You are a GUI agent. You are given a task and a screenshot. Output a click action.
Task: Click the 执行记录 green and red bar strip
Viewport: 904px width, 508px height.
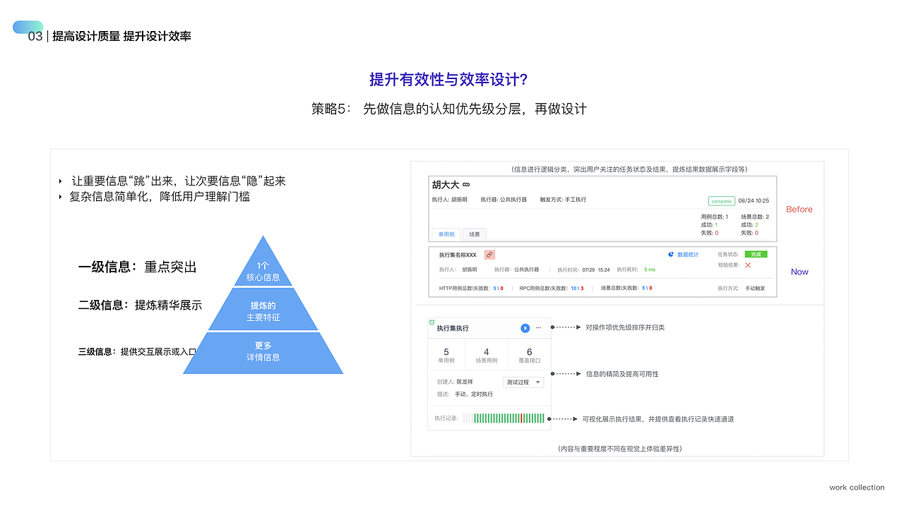coord(504,418)
